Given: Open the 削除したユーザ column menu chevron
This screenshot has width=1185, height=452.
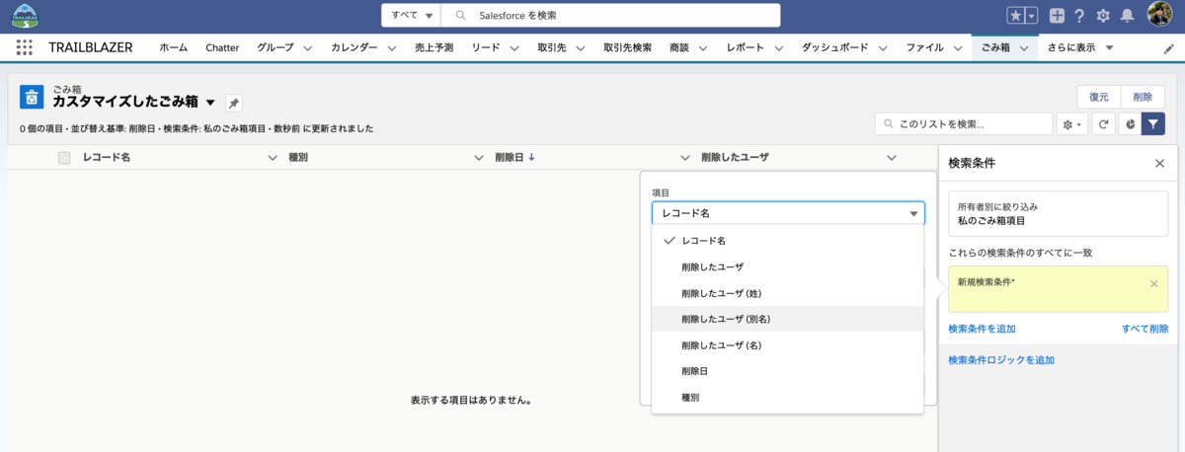Looking at the screenshot, I should click(x=891, y=158).
